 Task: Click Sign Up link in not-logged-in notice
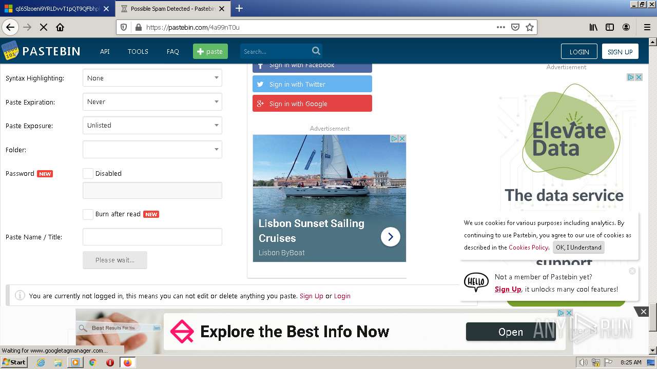[x=312, y=296]
